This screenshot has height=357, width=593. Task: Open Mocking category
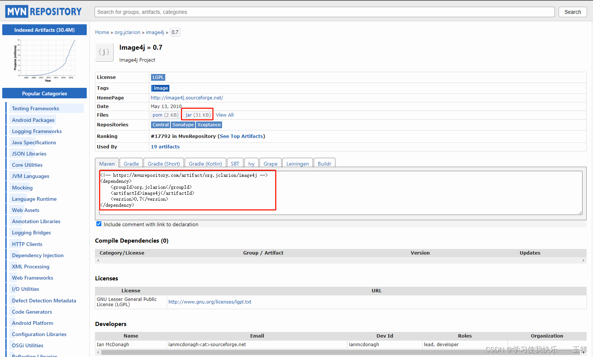[22, 188]
